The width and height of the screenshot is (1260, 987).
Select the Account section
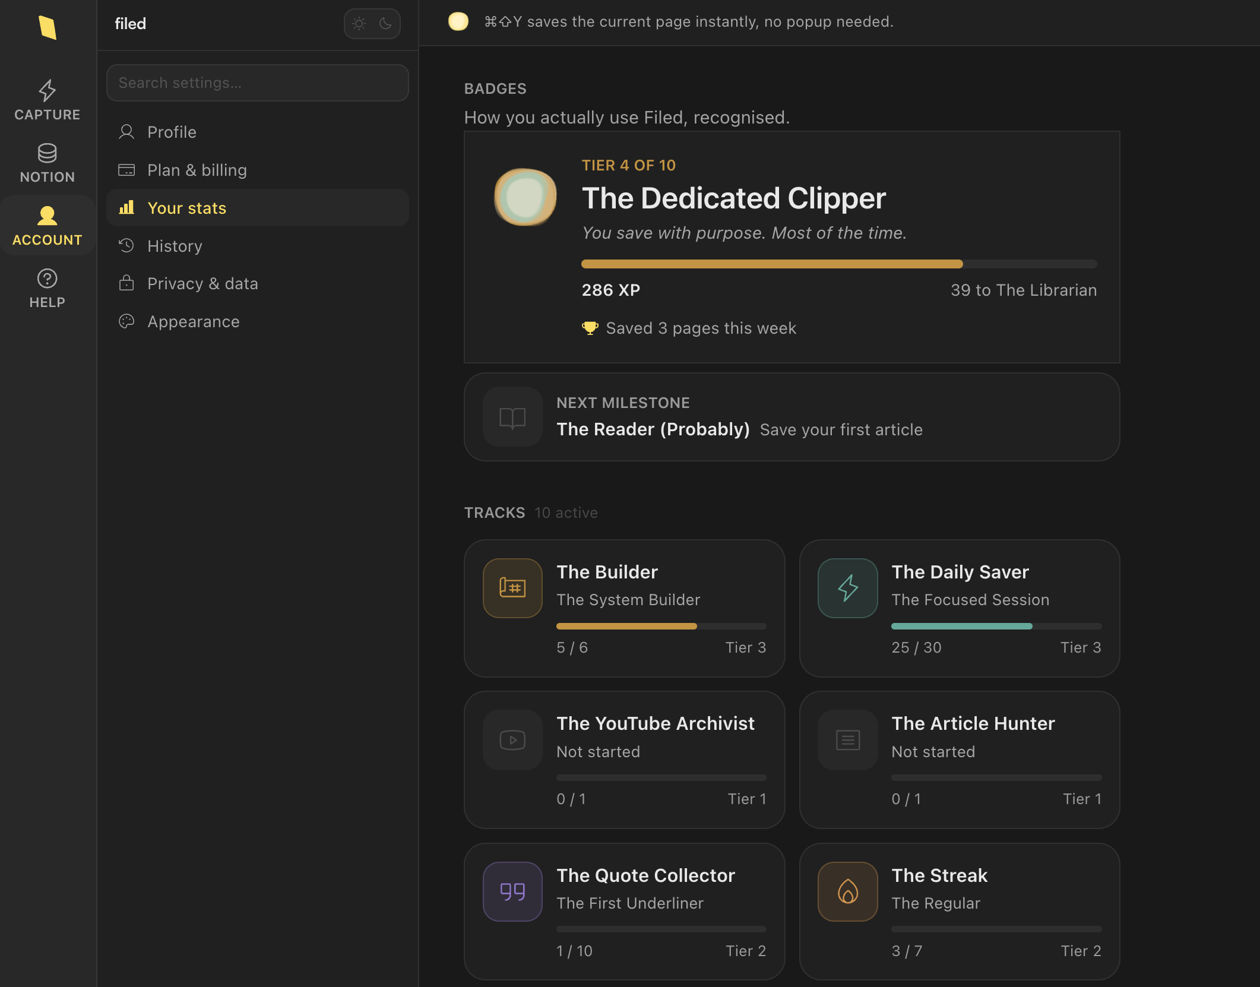coord(48,226)
